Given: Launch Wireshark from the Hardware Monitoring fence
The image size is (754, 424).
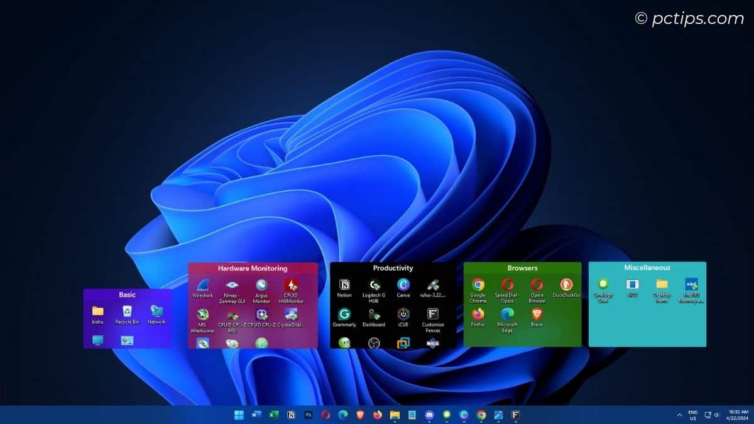Looking at the screenshot, I should (x=202, y=286).
